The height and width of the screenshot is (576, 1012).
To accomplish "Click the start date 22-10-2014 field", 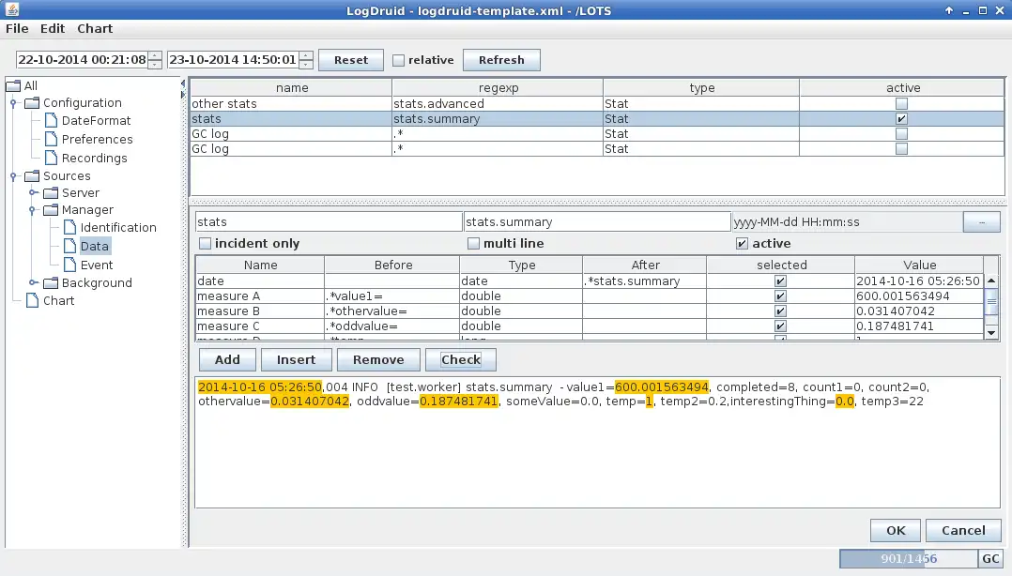I will [x=82, y=60].
